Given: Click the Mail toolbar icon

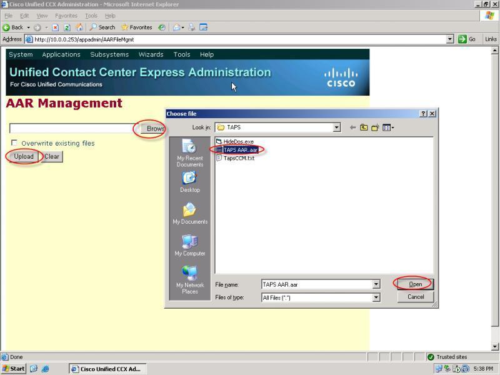Looking at the screenshot, I should (176, 27).
